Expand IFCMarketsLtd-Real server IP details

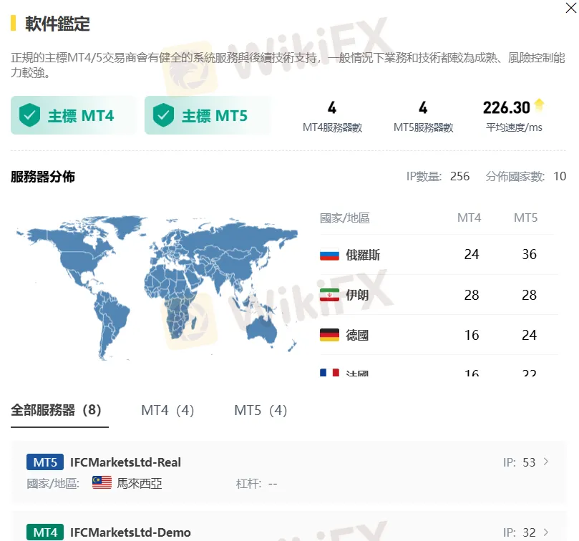(546, 462)
